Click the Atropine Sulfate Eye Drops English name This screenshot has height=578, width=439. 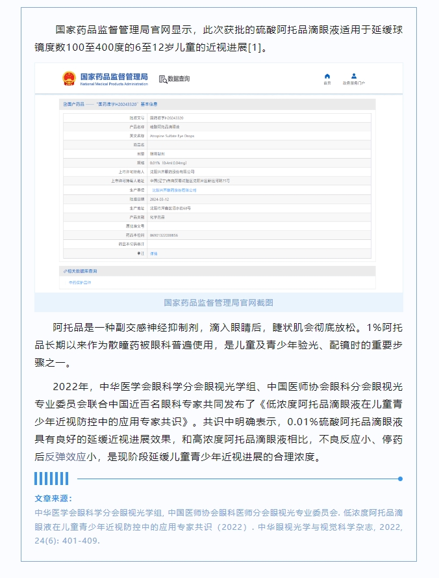pyautogui.click(x=171, y=135)
